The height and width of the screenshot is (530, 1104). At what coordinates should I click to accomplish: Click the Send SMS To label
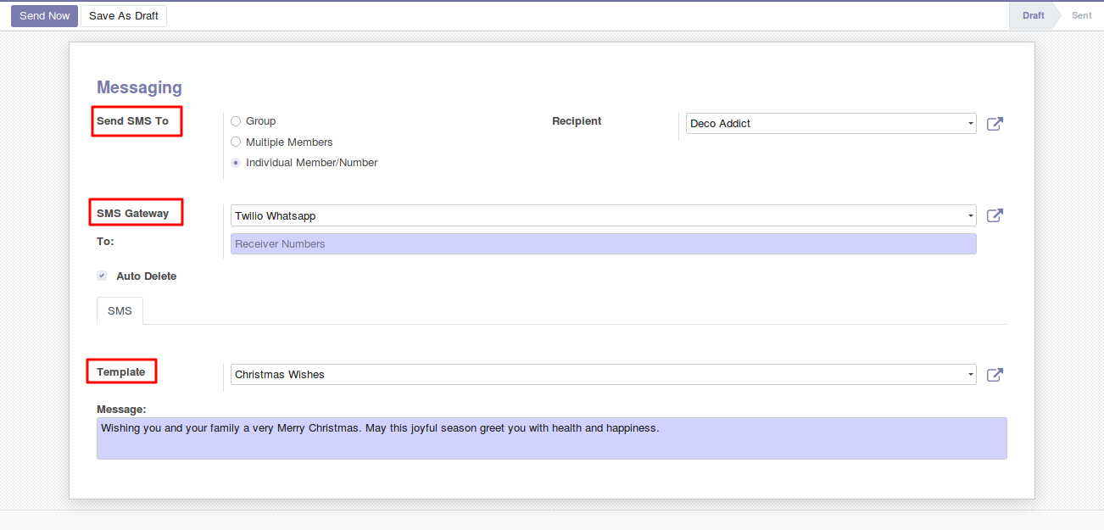click(132, 121)
